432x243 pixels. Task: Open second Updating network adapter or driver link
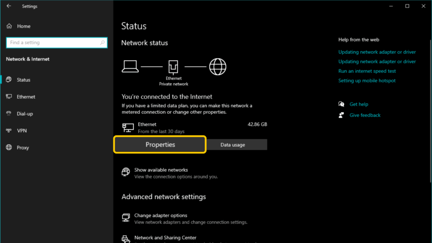pos(377,62)
